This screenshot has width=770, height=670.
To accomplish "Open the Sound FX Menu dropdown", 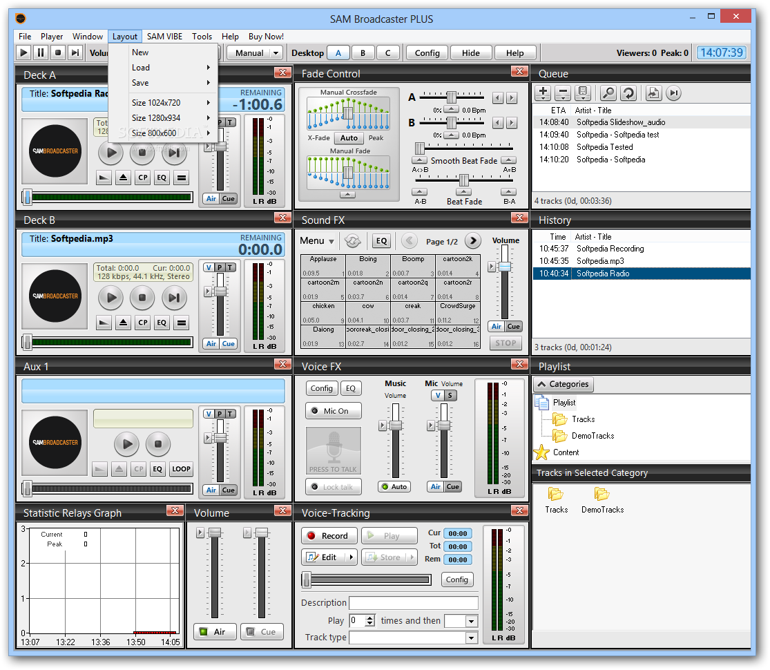I will (317, 240).
